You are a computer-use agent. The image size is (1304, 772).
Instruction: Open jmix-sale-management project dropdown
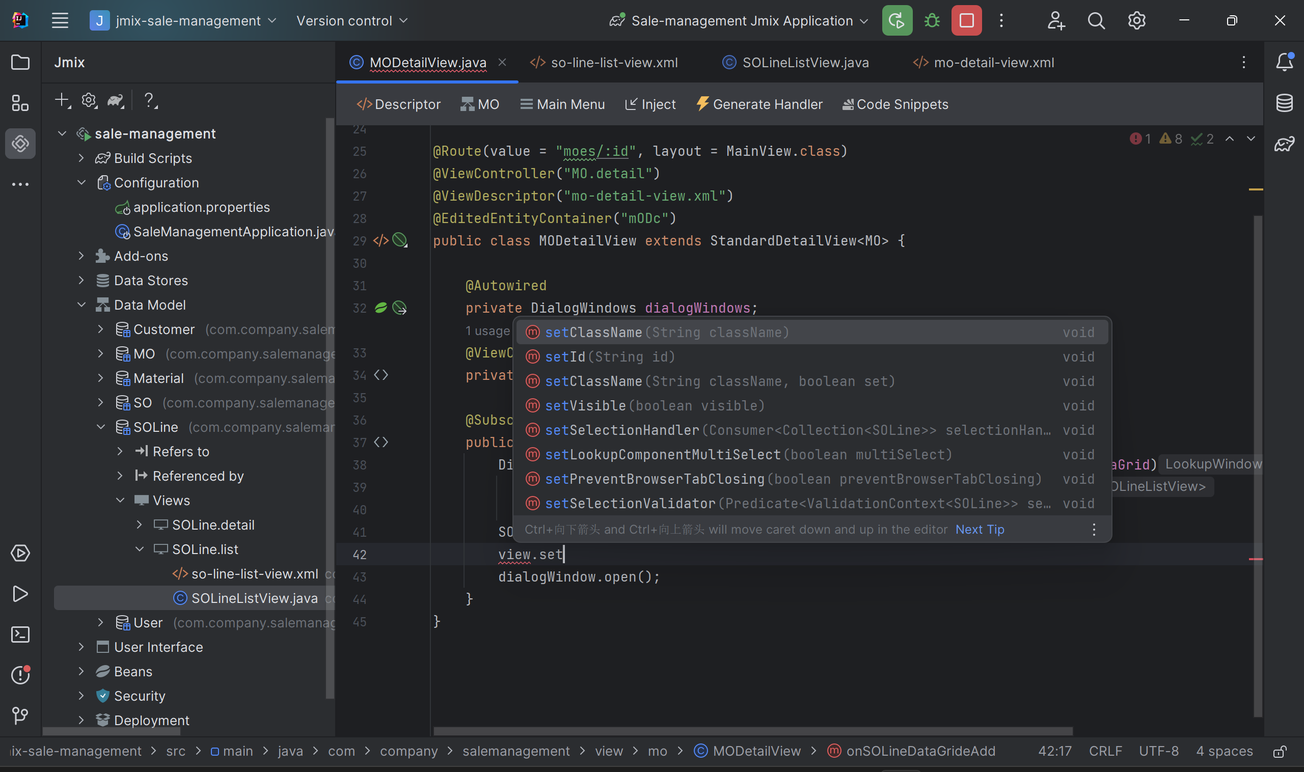point(184,21)
